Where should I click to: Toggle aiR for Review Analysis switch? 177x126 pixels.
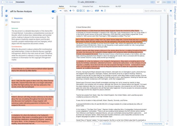pos(54,11)
